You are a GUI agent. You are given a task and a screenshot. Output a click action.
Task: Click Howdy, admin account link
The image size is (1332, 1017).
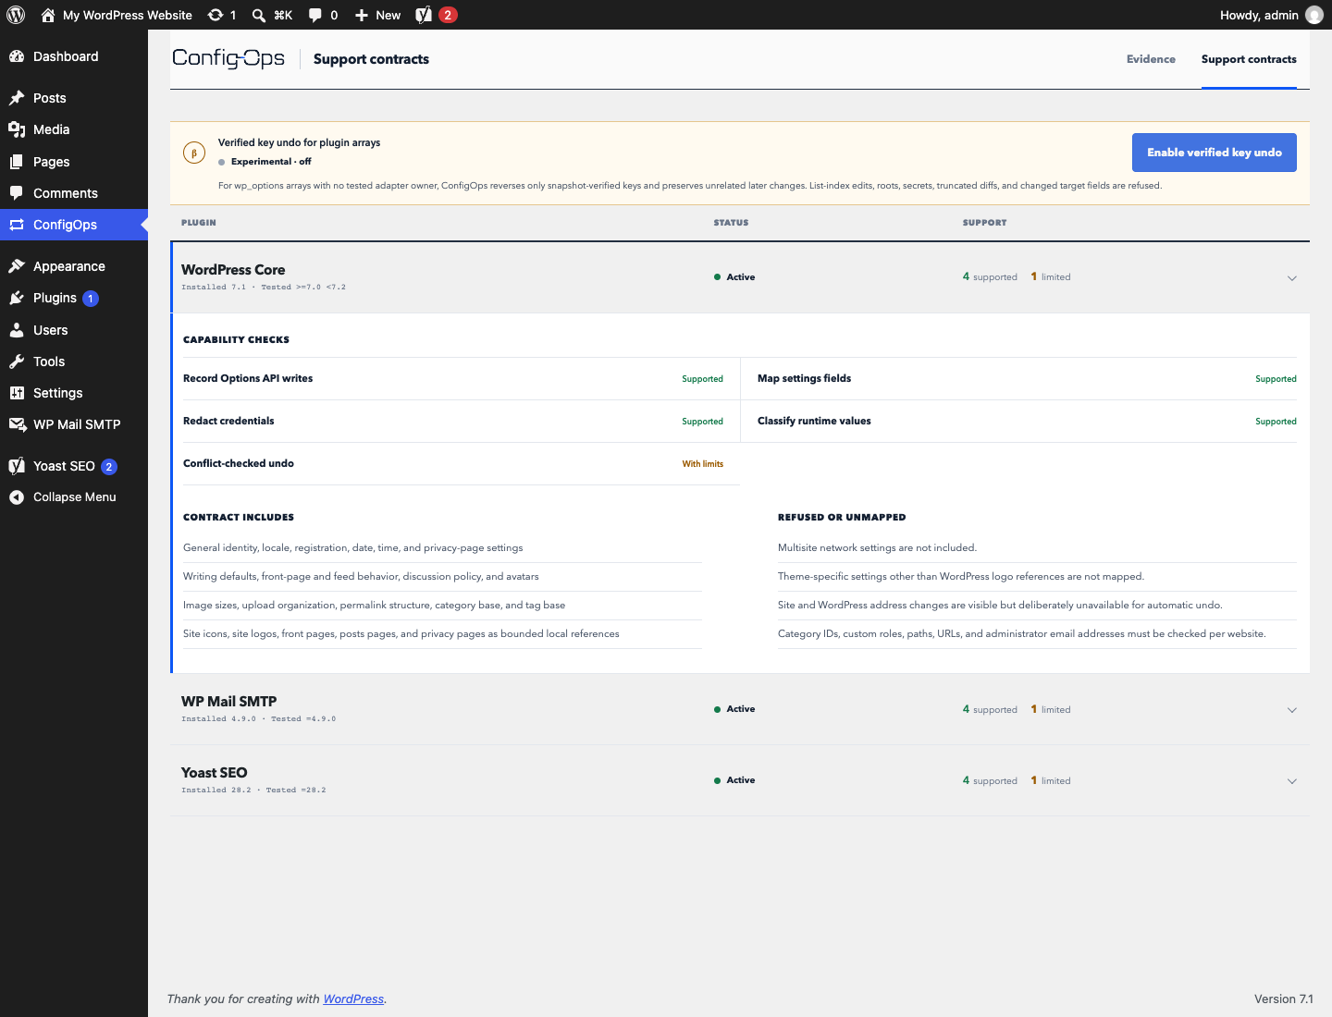(x=1259, y=15)
